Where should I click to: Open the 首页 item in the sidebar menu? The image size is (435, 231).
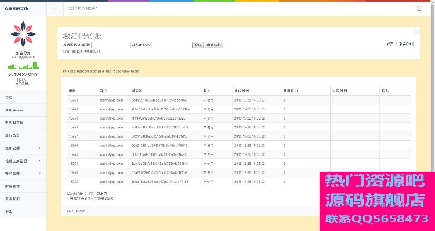[x=23, y=98]
